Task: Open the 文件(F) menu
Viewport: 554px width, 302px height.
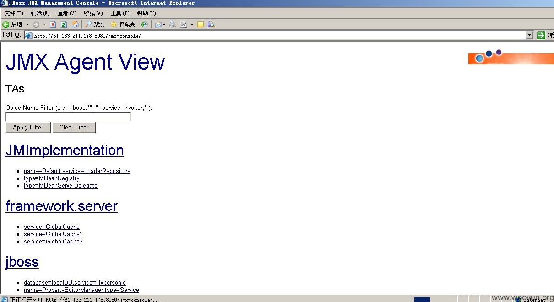Action: [x=13, y=13]
